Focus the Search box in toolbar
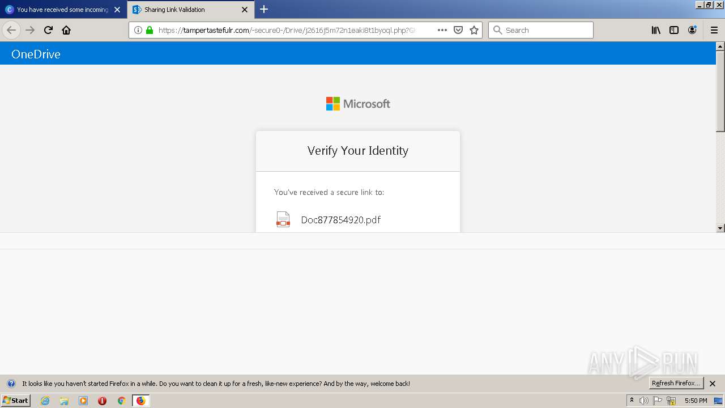Image resolution: width=725 pixels, height=408 pixels. point(540,30)
